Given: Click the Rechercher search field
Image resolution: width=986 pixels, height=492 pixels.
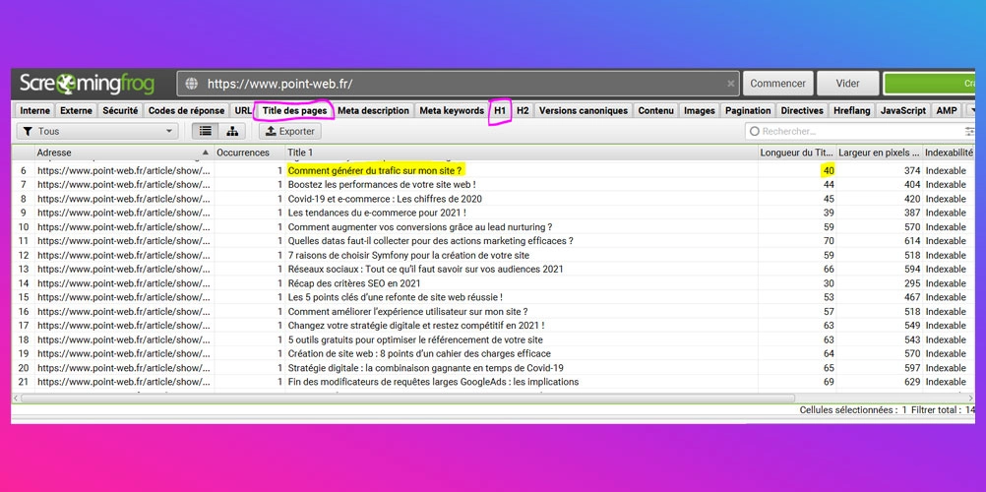Looking at the screenshot, I should [x=853, y=131].
